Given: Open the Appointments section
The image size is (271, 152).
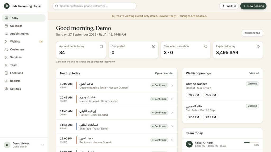Looking at the screenshot, I should 24,34.
